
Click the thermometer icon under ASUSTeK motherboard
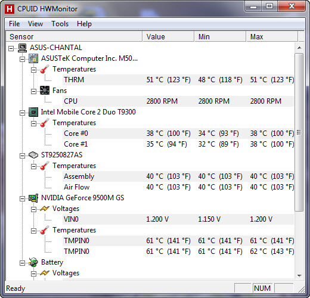(x=45, y=69)
